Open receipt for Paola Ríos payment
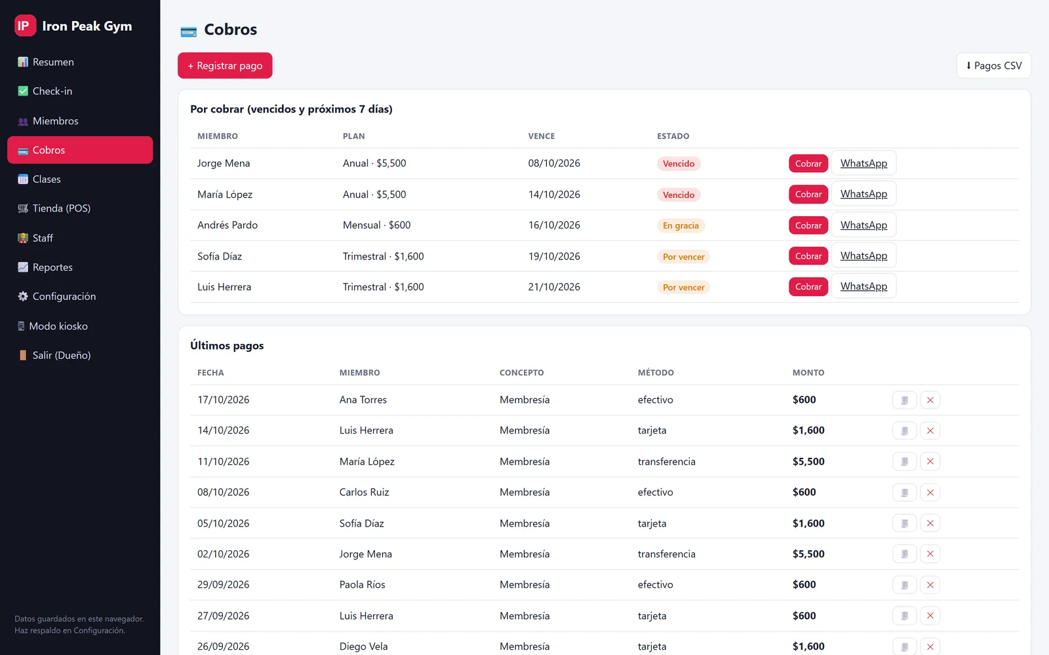This screenshot has height=655, width=1049. pos(904,585)
